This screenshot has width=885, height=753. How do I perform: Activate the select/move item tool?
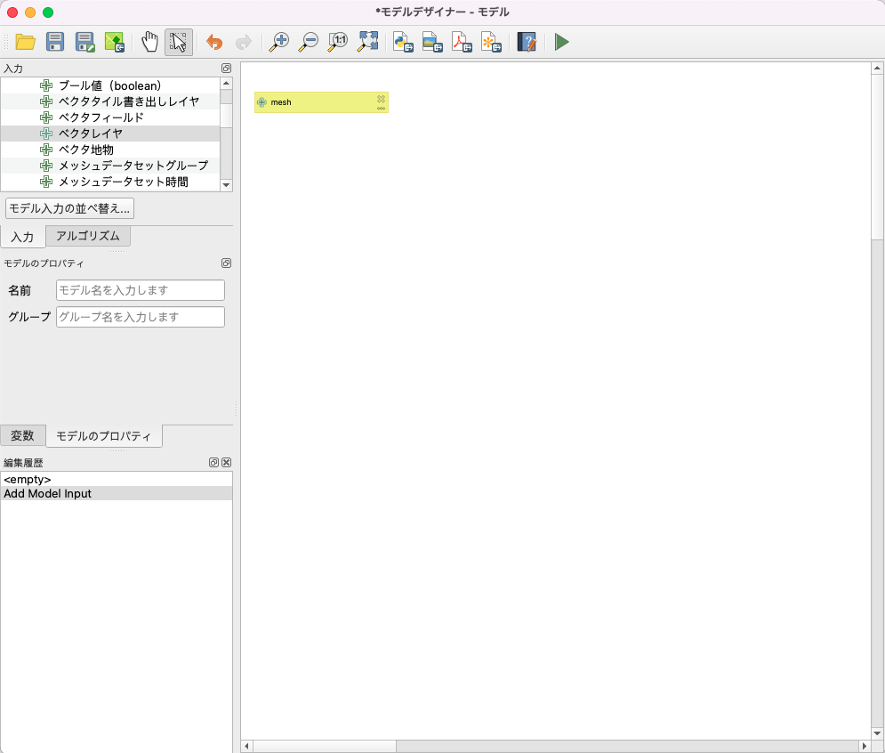click(x=179, y=42)
